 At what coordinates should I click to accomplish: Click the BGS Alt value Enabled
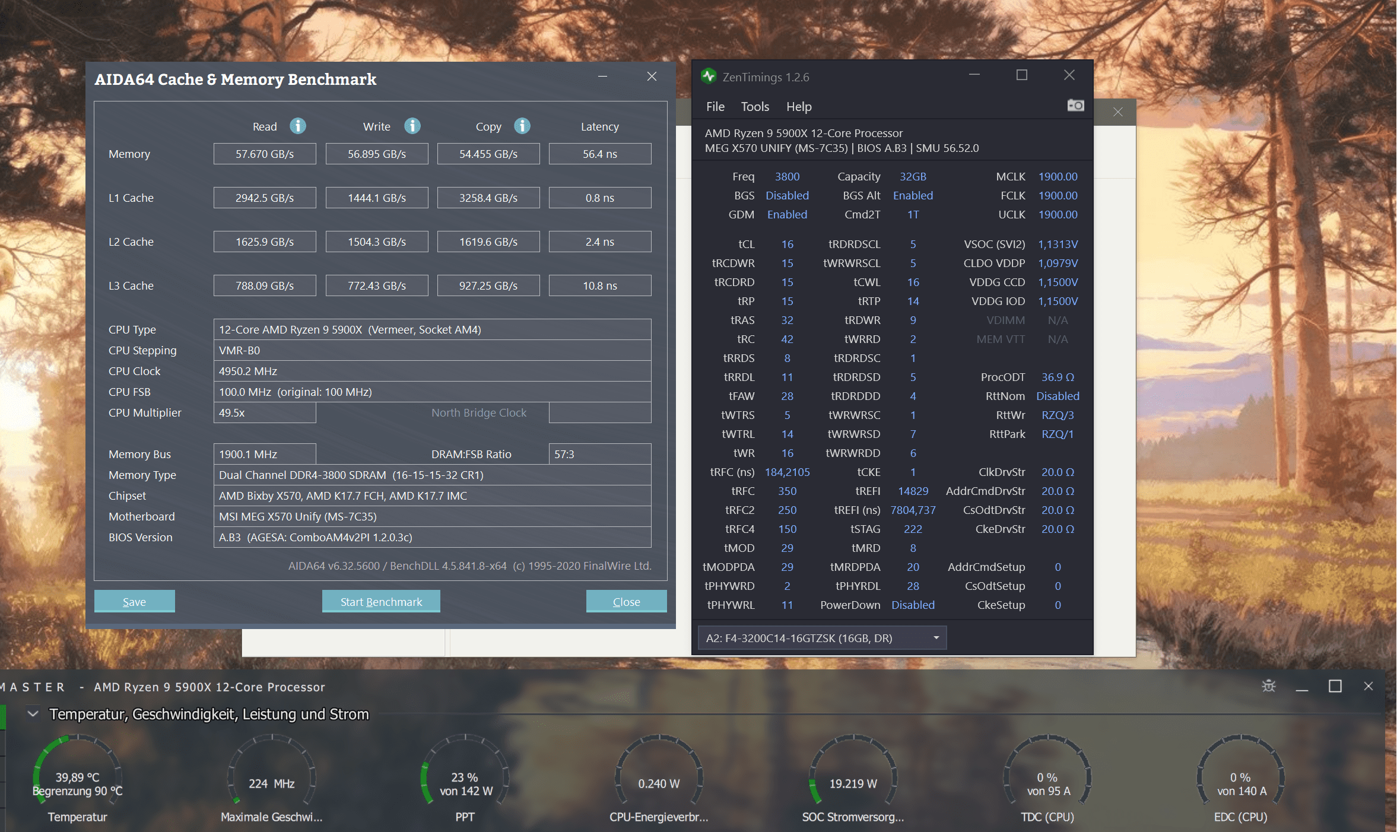(913, 195)
